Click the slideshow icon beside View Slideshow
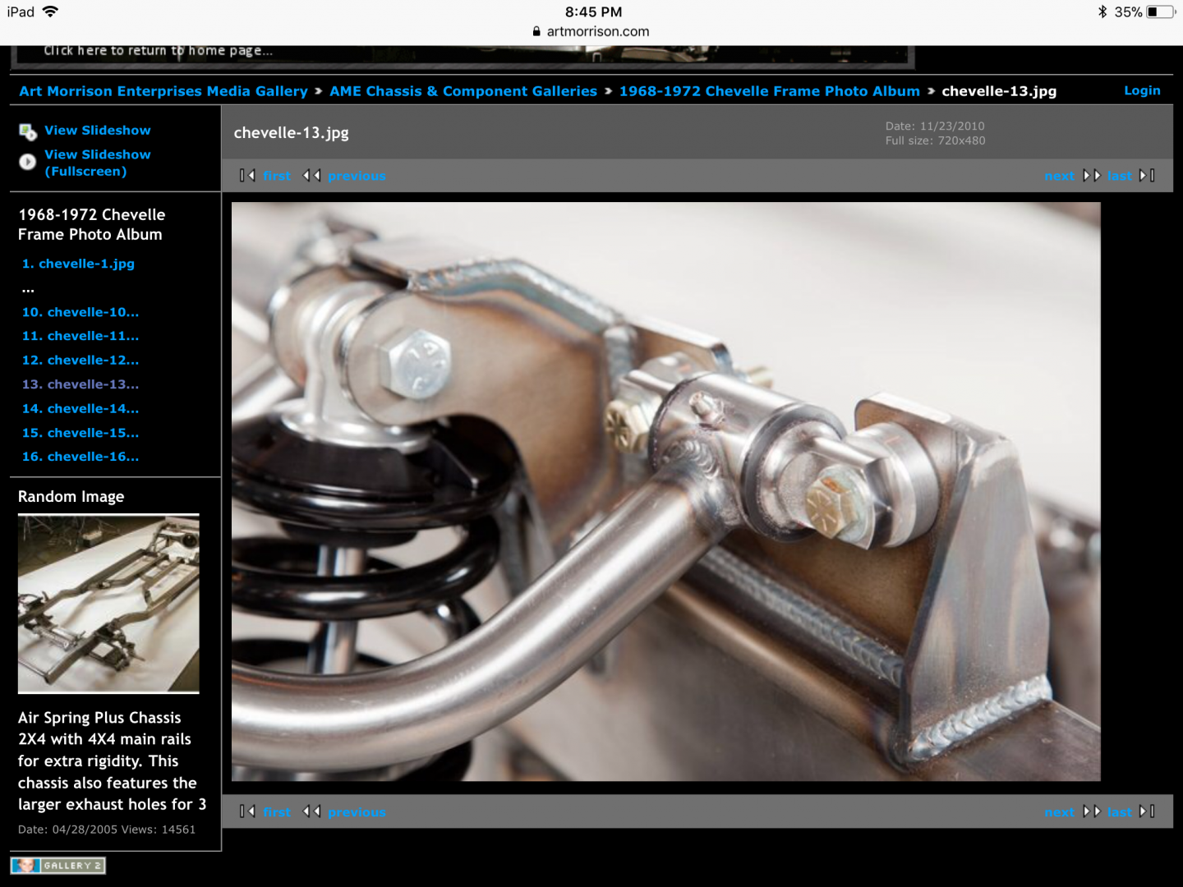The height and width of the screenshot is (887, 1183). [x=28, y=131]
